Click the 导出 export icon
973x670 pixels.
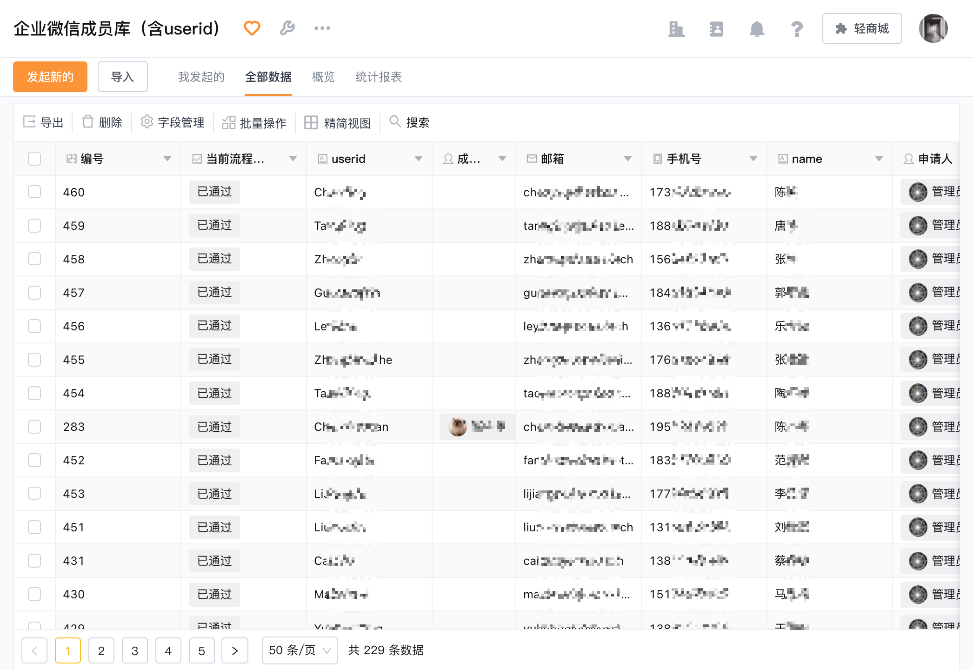[x=29, y=122]
